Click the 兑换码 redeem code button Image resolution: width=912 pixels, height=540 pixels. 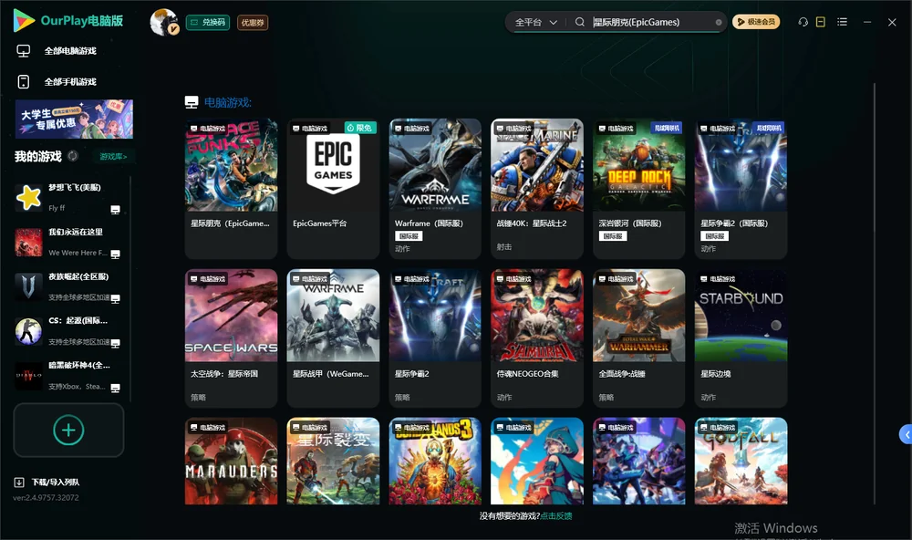tap(208, 22)
